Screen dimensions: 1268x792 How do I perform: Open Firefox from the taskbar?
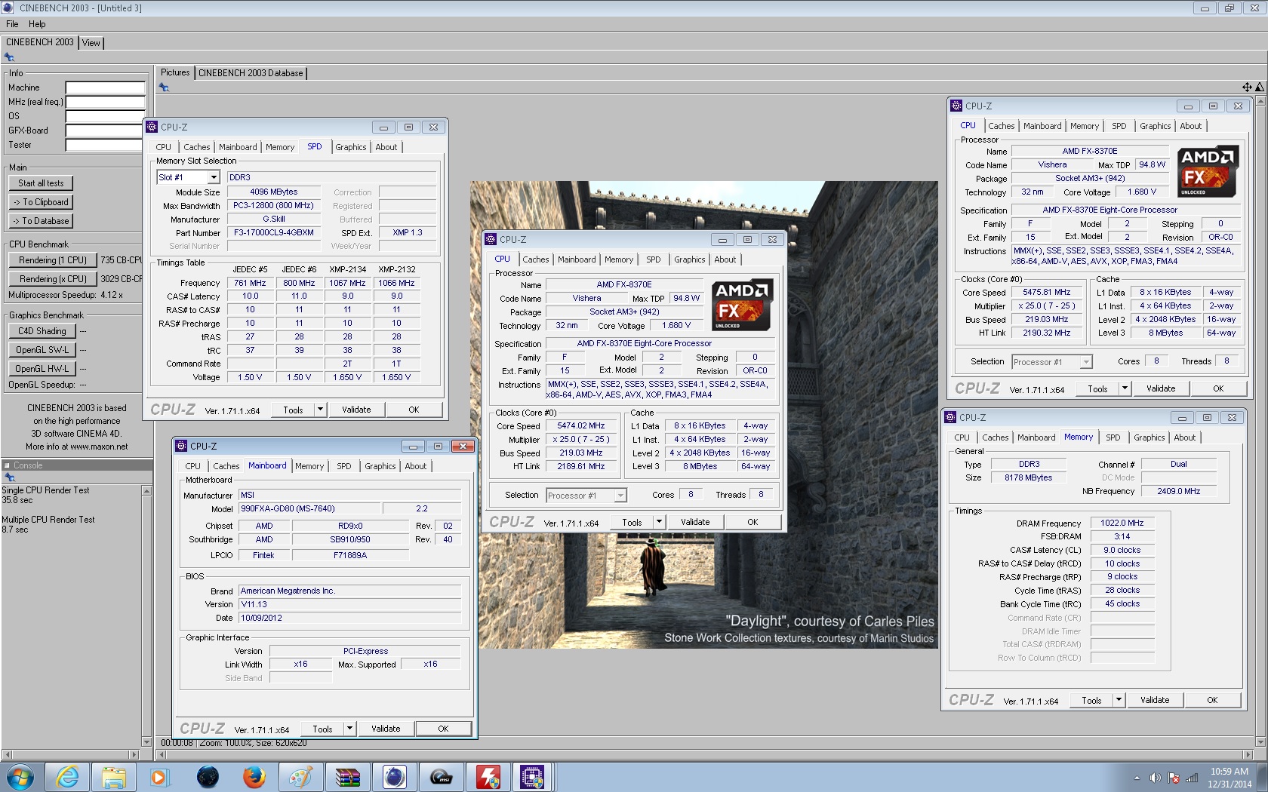pos(254,776)
